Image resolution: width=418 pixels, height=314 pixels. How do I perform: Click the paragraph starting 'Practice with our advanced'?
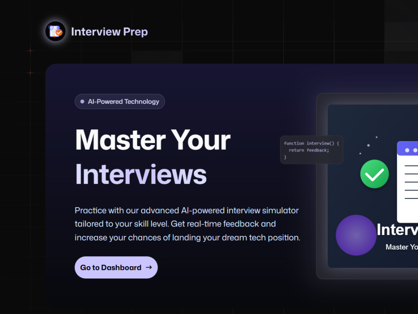pyautogui.click(x=187, y=224)
